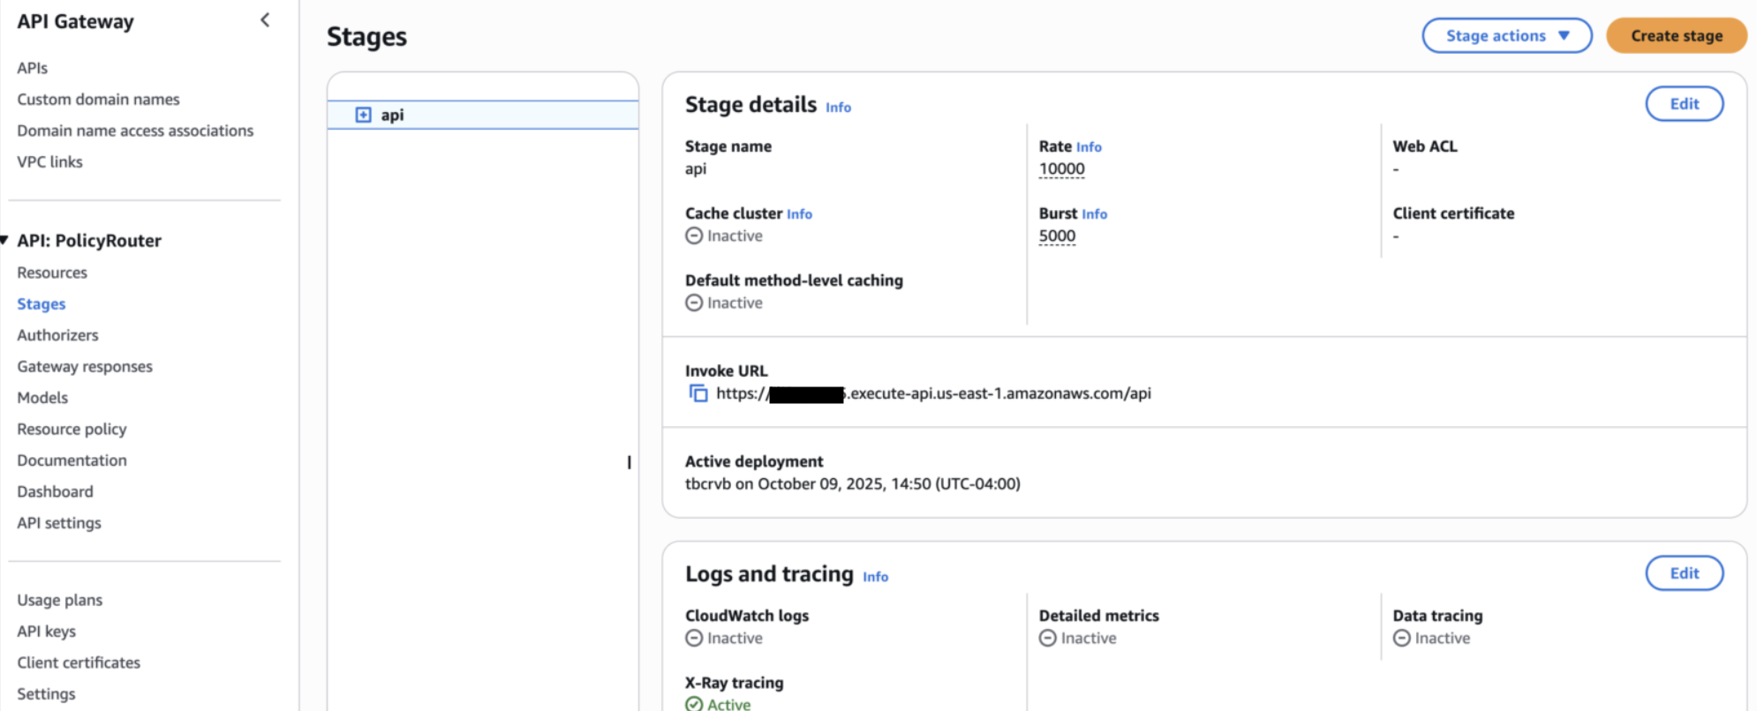Go to APIs in the sidebar
The width and height of the screenshot is (1757, 711).
[33, 68]
